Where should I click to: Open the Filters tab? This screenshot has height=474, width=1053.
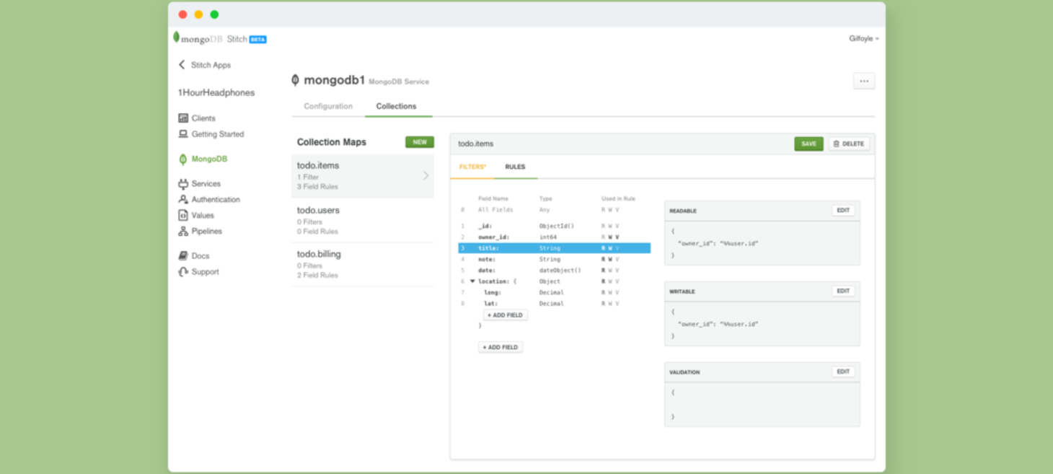tap(472, 167)
